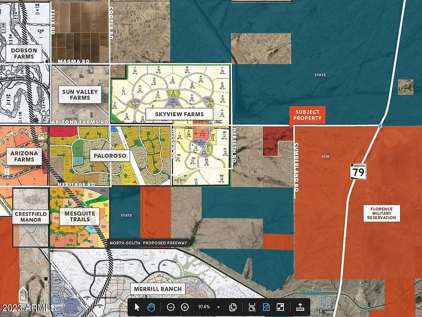Click the 97.6% zoom value field
422x317 pixels.
204,307
